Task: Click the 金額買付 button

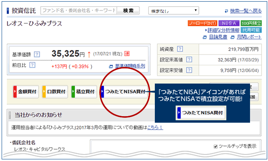Action: (x=26, y=92)
